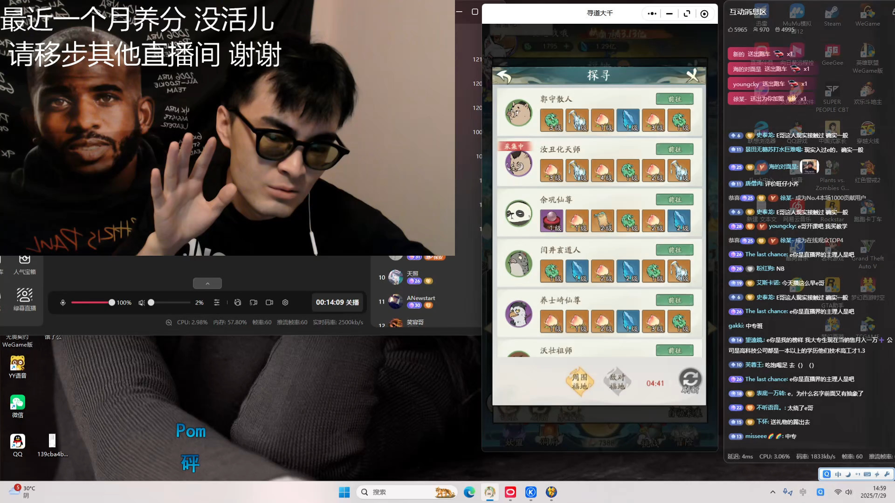Viewport: 895px width, 503px height.
Task: Open the more options menu of 寻道大千 window
Action: 652,14
